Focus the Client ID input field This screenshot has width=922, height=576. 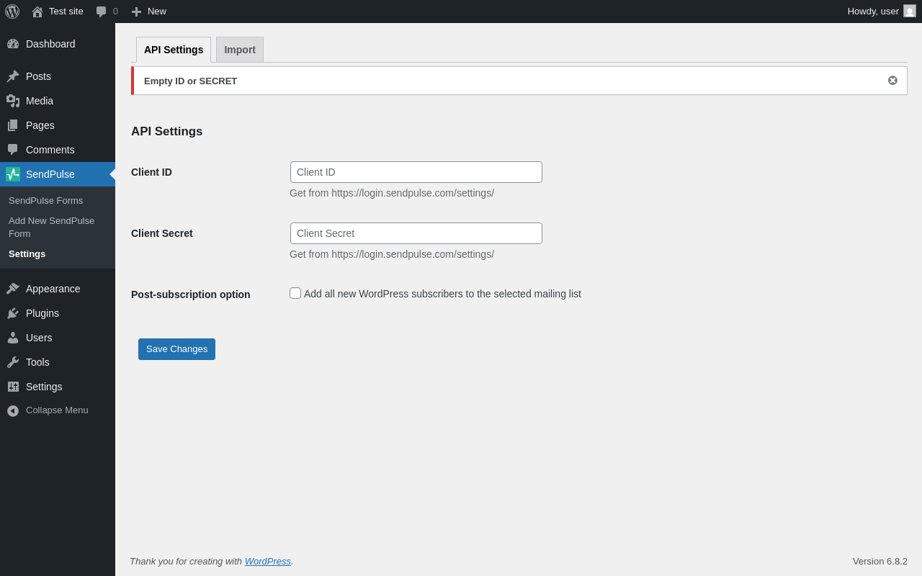416,172
